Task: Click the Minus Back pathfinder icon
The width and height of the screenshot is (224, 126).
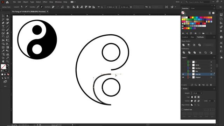Action: pyautogui.click(x=211, y=52)
